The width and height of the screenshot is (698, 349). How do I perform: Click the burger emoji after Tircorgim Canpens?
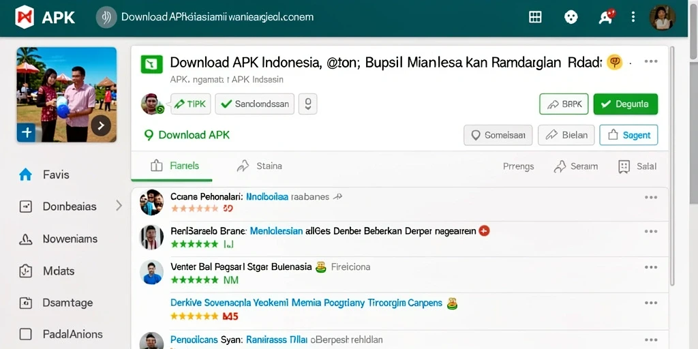453,303
